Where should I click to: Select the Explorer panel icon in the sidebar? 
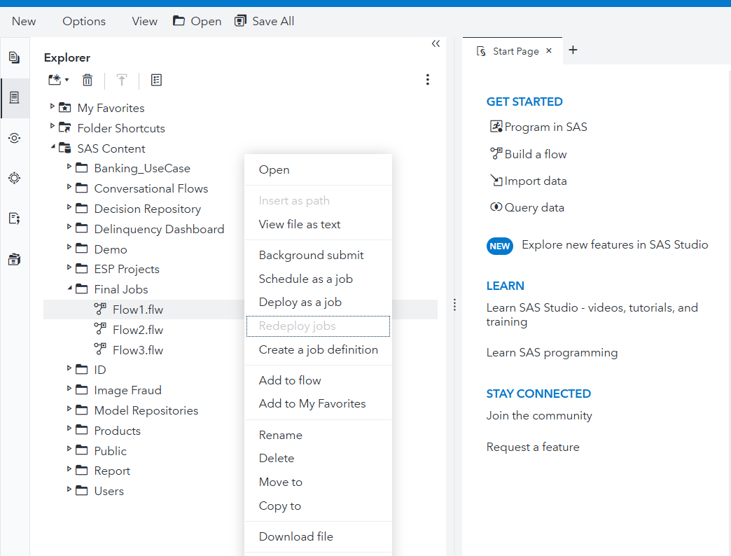coord(14,98)
